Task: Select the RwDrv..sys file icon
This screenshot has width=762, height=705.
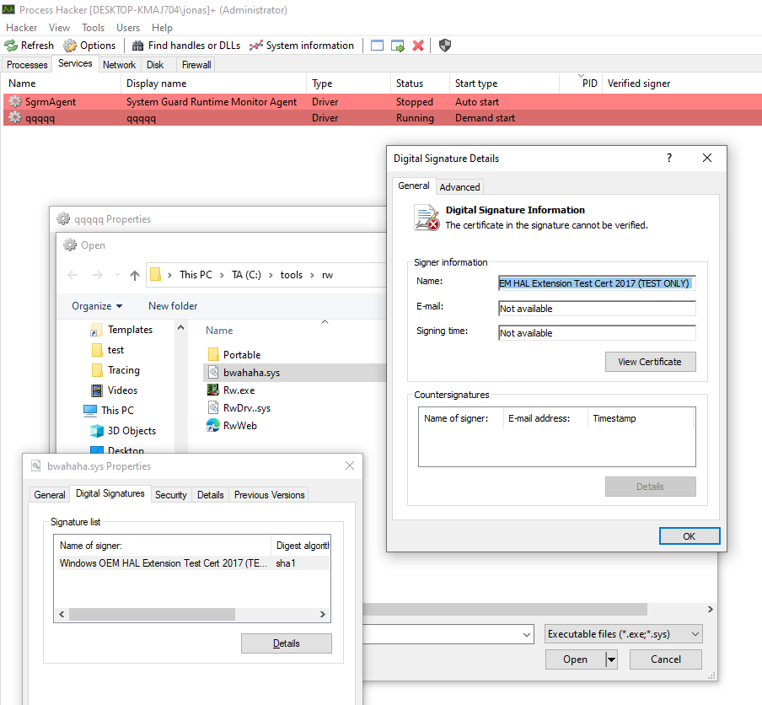Action: 213,407
